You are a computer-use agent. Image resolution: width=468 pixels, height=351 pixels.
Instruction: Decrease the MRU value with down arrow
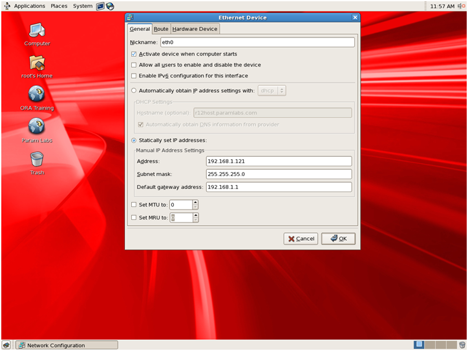pyautogui.click(x=195, y=220)
